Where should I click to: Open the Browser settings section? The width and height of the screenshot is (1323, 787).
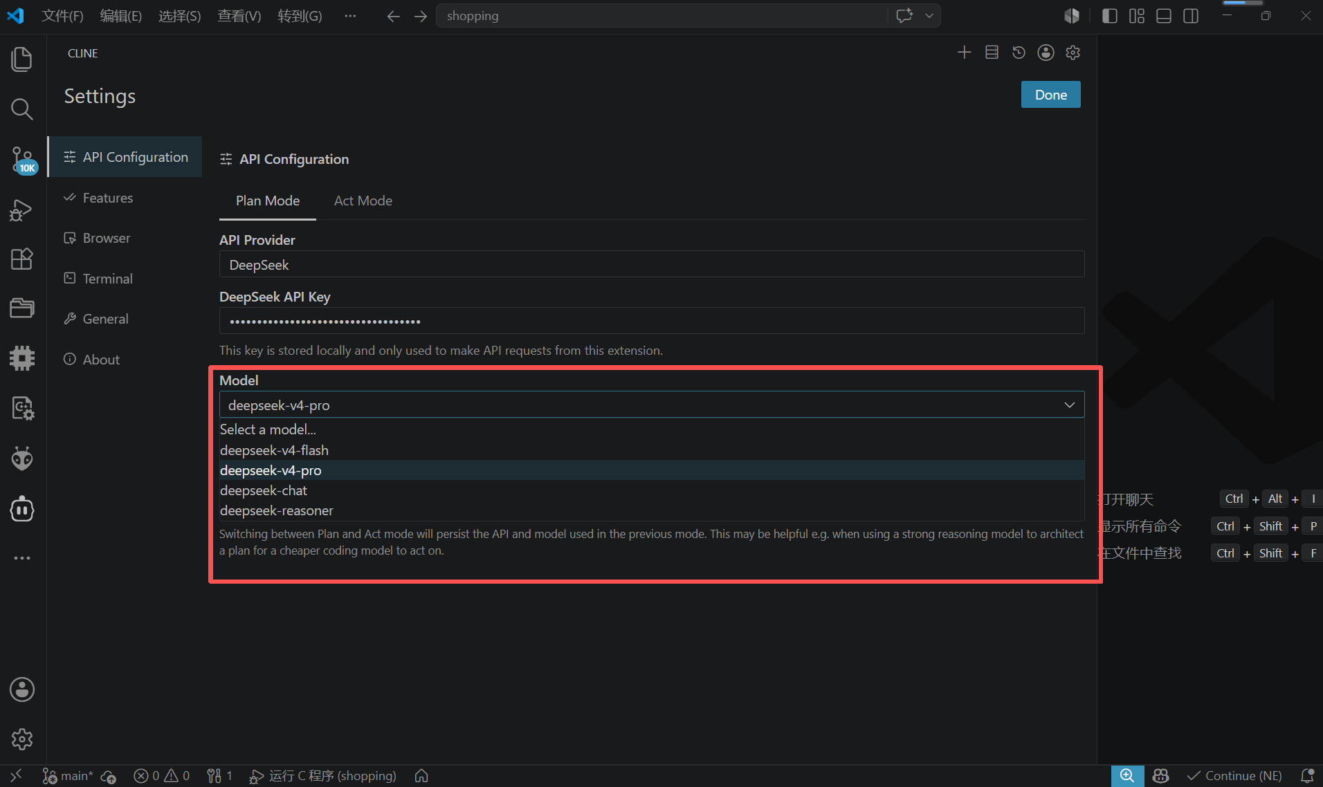coord(125,238)
